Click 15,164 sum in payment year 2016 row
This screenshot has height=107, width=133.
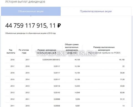(77, 73)
